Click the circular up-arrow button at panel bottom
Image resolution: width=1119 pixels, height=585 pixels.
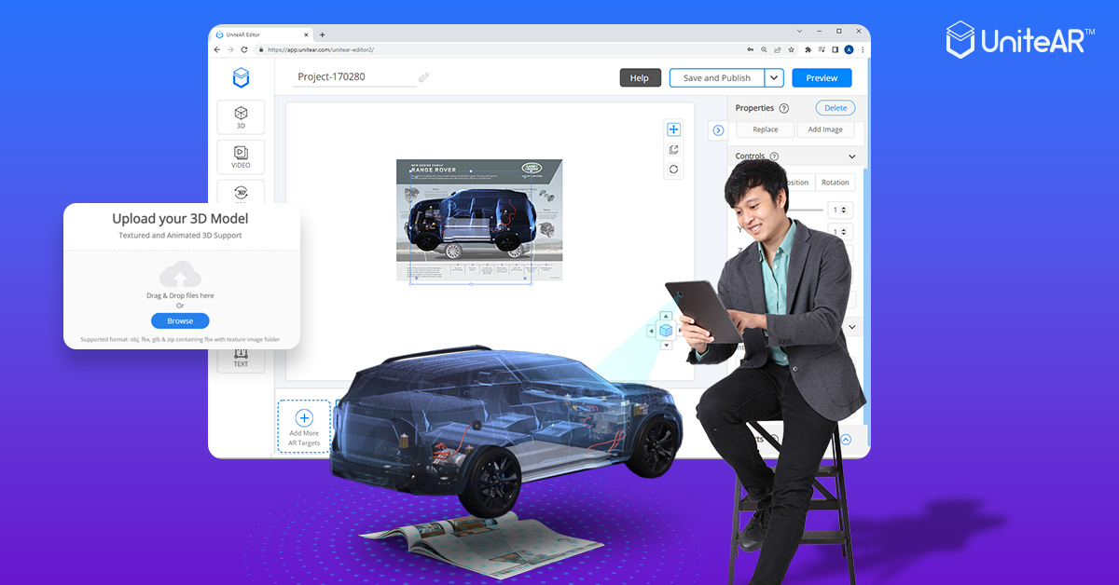pos(846,440)
